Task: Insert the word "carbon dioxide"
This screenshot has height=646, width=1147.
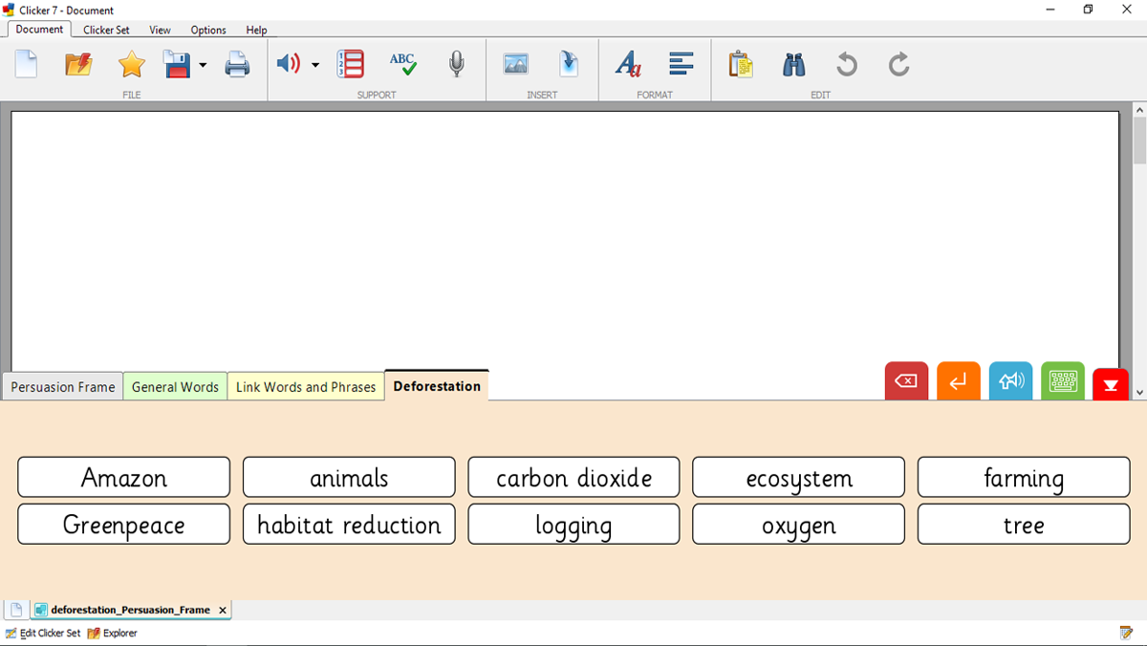Action: coord(573,478)
